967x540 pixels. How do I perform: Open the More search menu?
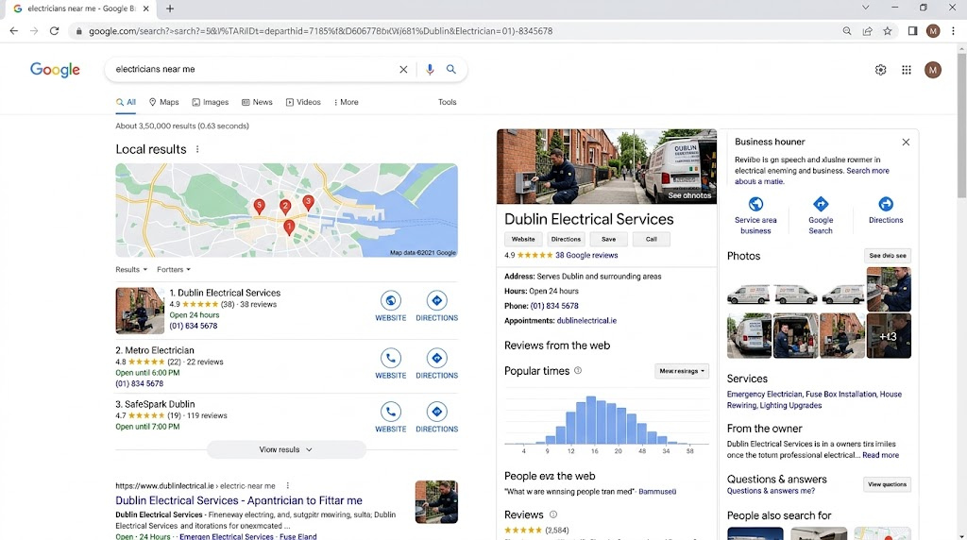coord(346,102)
